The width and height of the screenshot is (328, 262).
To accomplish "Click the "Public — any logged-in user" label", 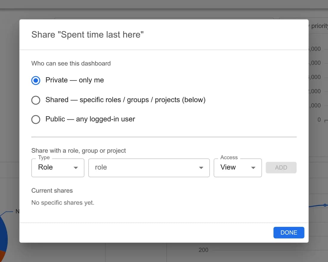I will tap(90, 119).
